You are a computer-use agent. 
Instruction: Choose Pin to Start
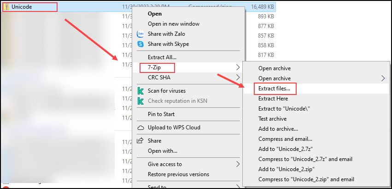pyautogui.click(x=161, y=114)
